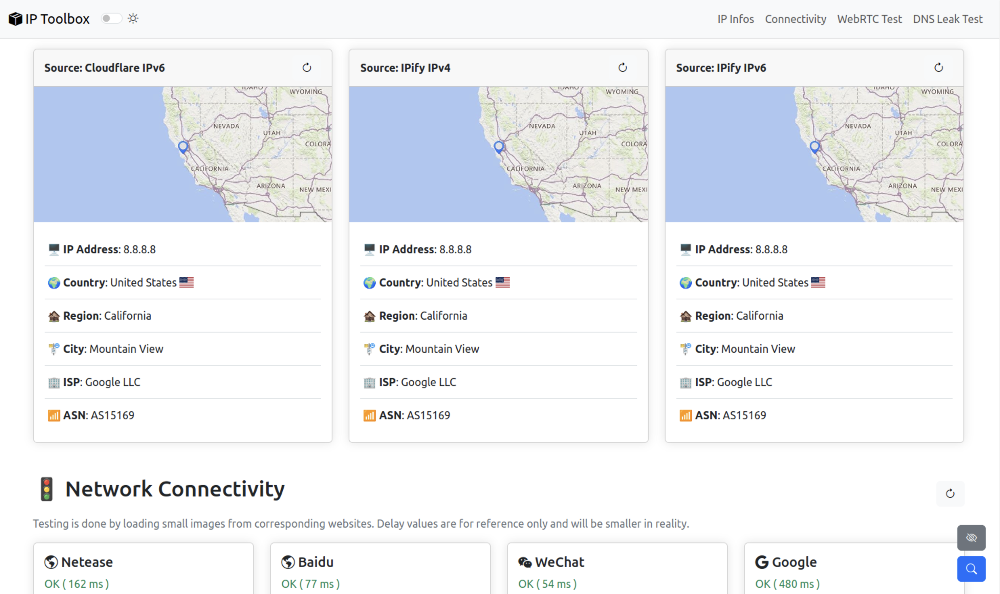Viewport: 1000px width, 594px height.
Task: Click map pin in IPify IPv6 map
Action: (815, 147)
